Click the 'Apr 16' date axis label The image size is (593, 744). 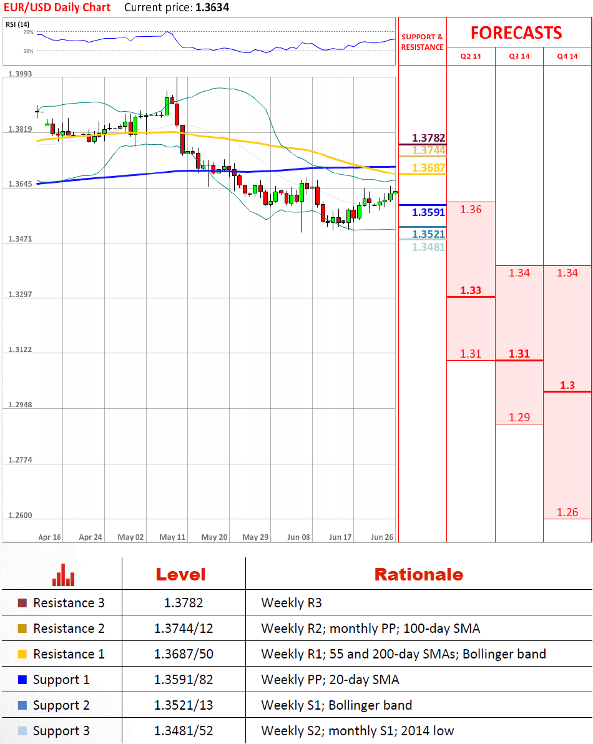click(49, 537)
